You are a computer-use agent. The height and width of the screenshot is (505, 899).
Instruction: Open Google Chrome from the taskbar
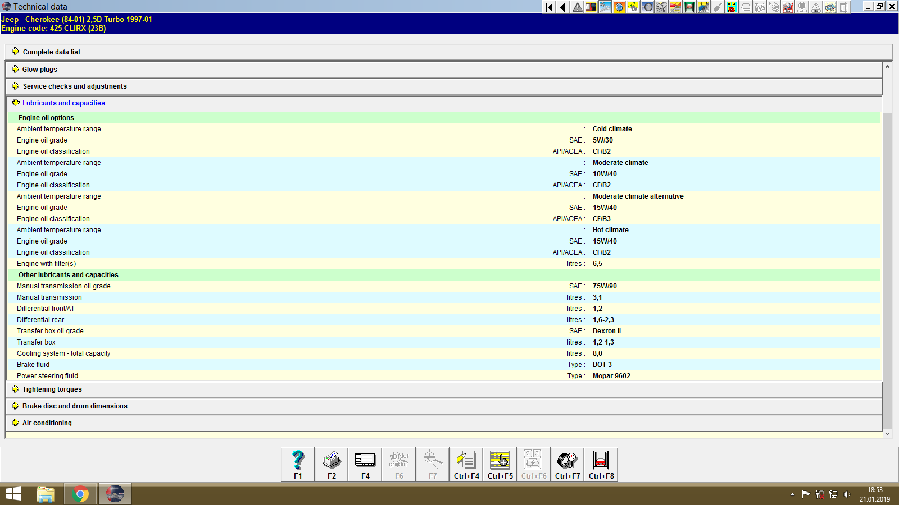coord(80,494)
